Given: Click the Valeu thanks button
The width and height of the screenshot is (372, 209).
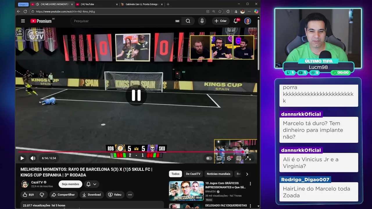Looking at the screenshot, I should 115,195.
